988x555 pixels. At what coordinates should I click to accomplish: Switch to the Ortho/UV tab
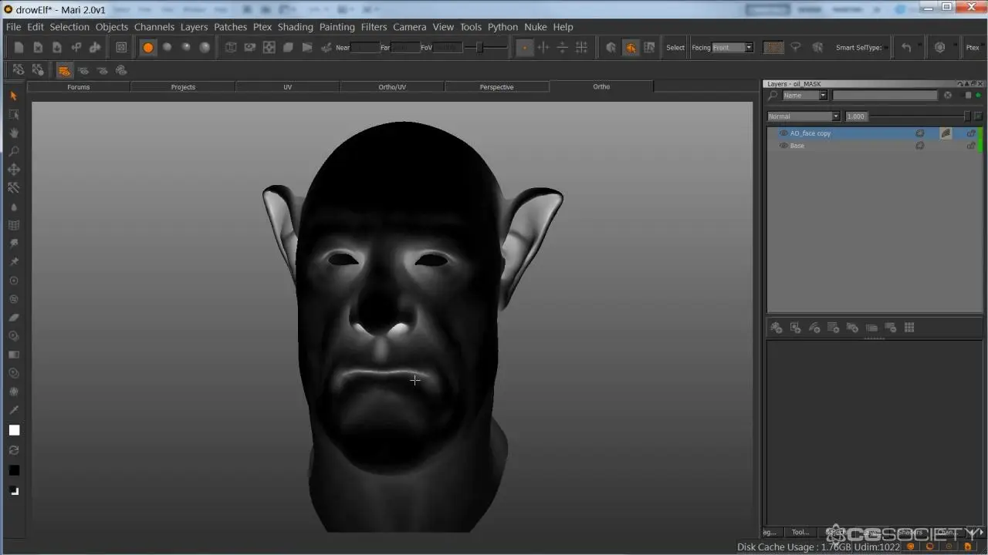(392, 87)
